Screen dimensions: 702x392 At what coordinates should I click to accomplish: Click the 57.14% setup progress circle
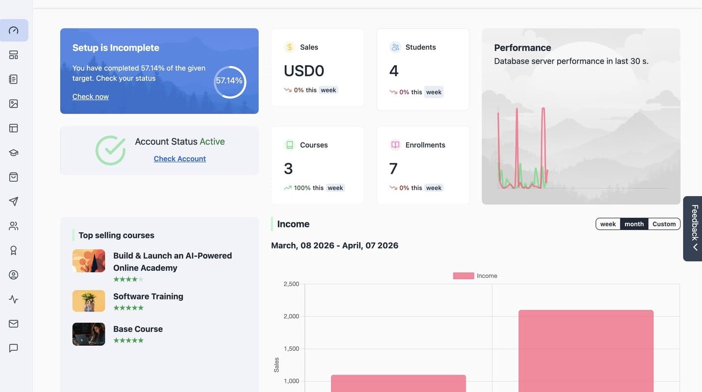(230, 82)
